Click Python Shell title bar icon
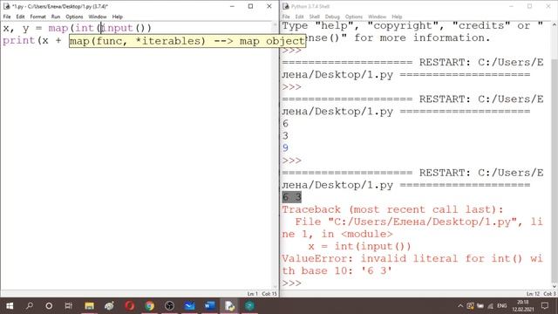This screenshot has height=314, width=558. (x=286, y=6)
